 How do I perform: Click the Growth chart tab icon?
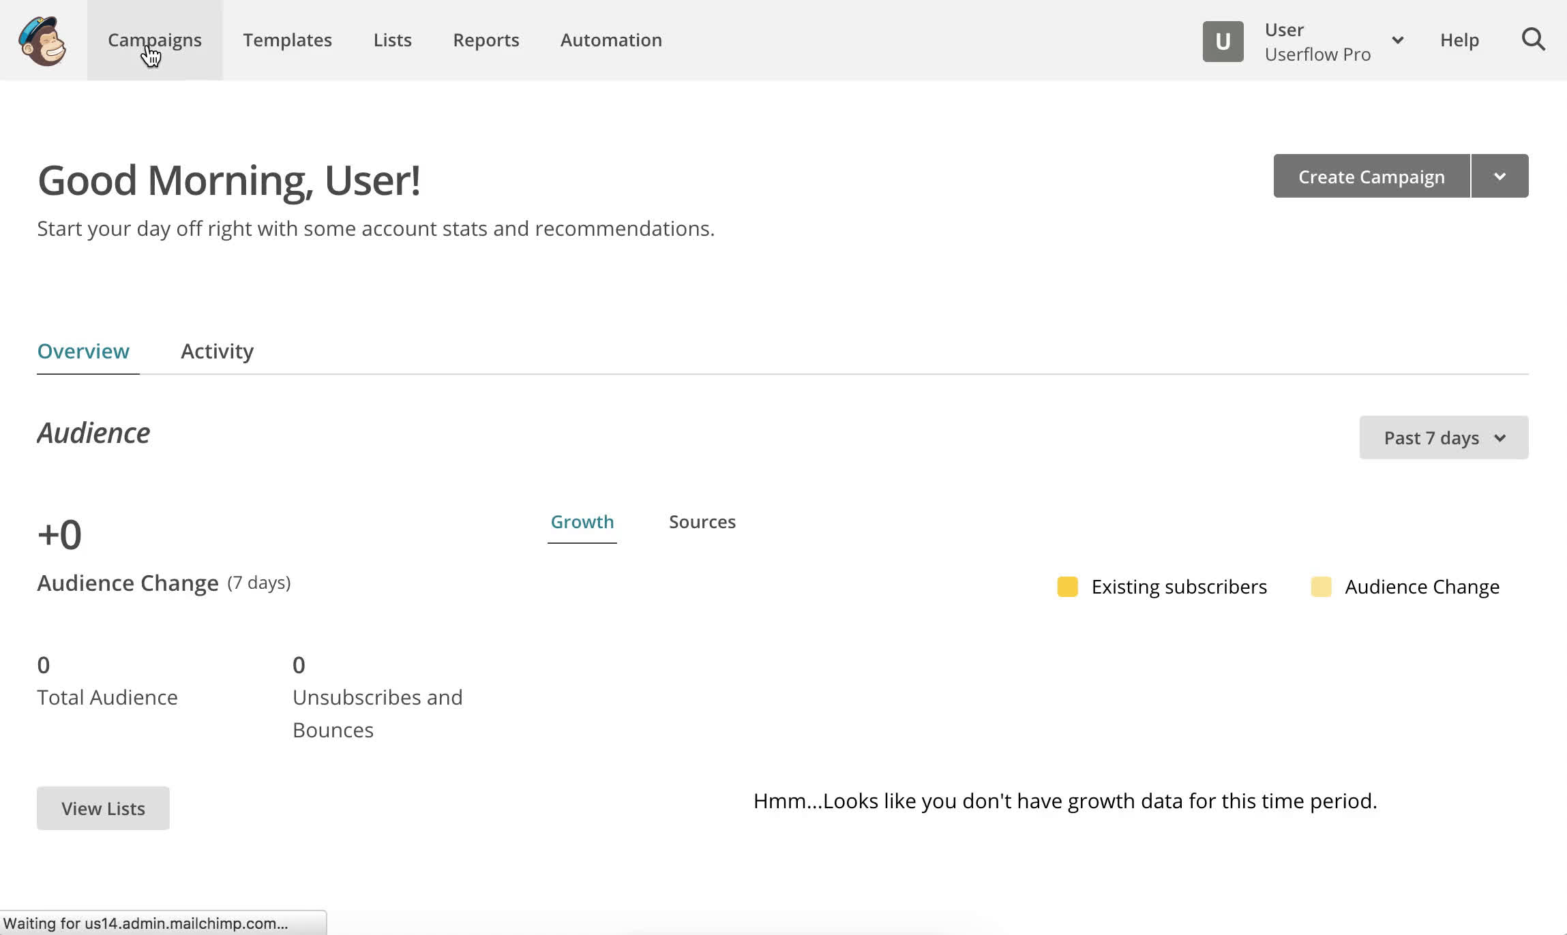582,521
